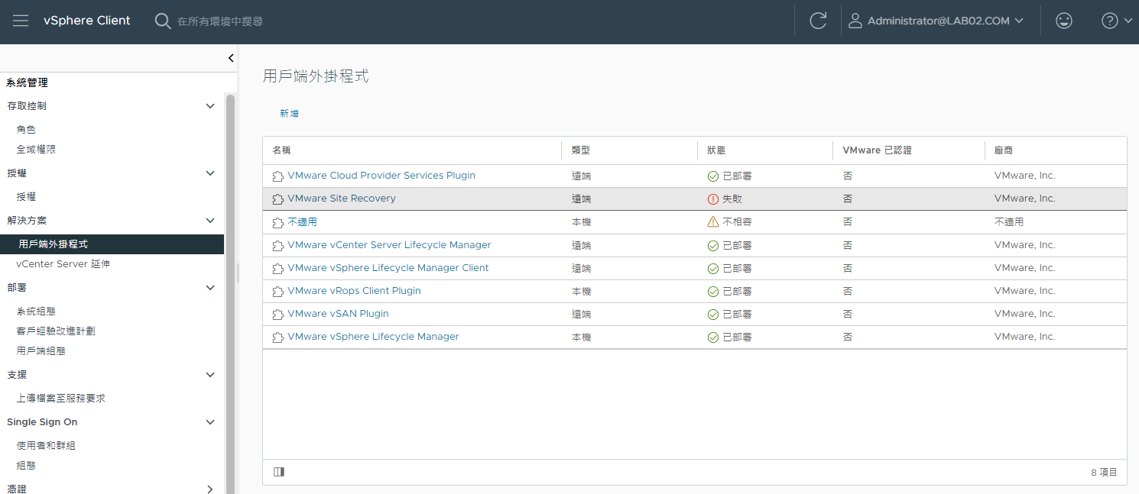
Task: Click plugin icon for vRops Client Plugin
Action: (x=278, y=292)
